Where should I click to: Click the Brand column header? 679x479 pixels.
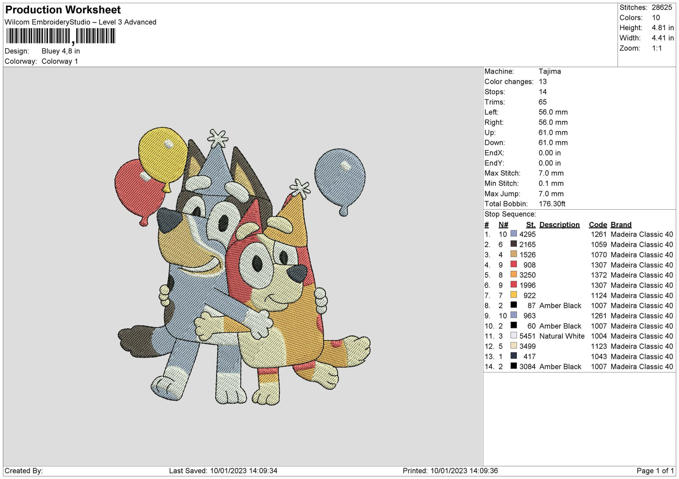point(621,225)
